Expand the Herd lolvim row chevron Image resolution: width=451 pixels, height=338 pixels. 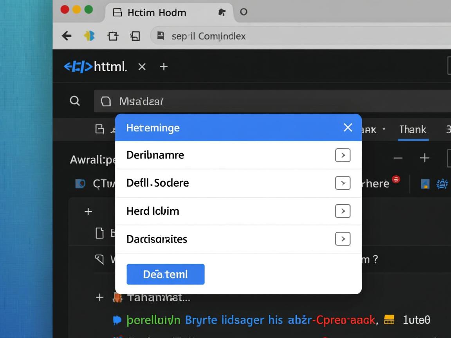(x=343, y=211)
